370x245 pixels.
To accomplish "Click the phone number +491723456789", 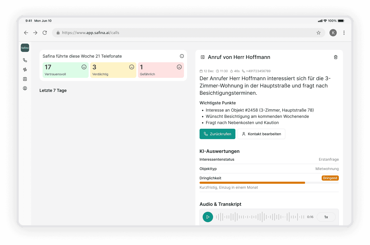I will coord(258,71).
